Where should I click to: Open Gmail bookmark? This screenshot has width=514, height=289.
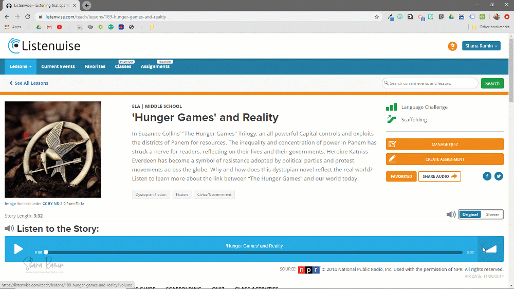pos(49,27)
